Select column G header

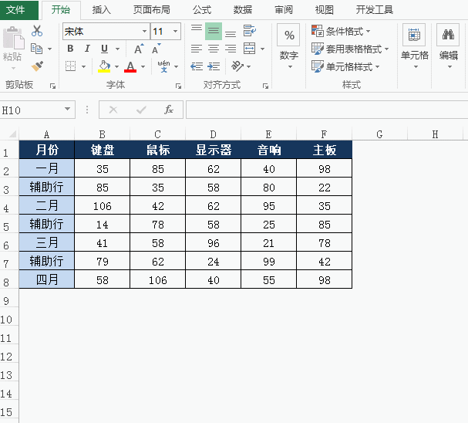pos(379,134)
